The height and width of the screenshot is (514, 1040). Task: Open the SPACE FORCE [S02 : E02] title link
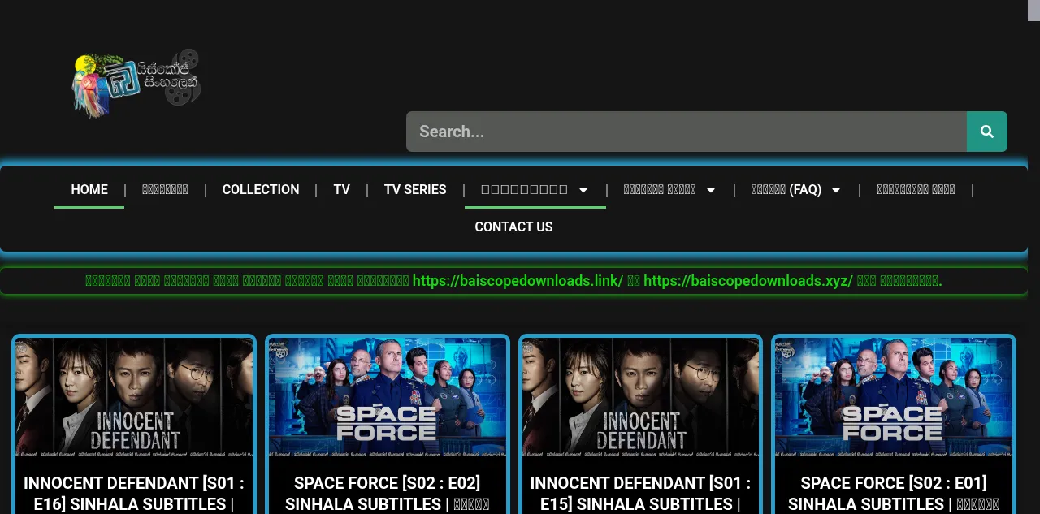388,494
